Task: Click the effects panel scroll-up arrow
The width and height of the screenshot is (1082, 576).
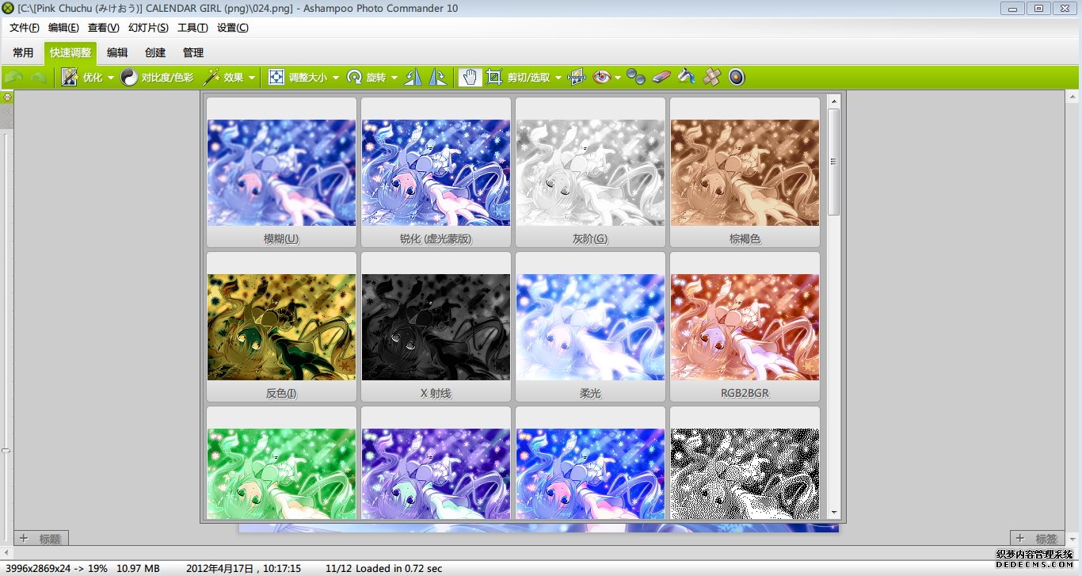Action: 833,101
